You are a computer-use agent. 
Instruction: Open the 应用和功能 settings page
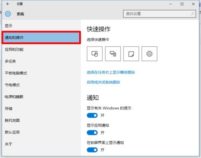coord(14,49)
